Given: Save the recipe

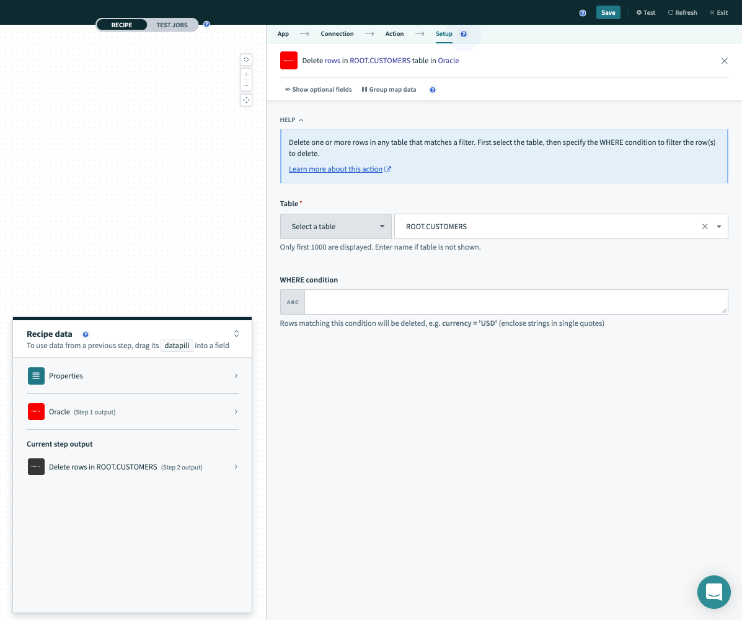Looking at the screenshot, I should pyautogui.click(x=607, y=13).
